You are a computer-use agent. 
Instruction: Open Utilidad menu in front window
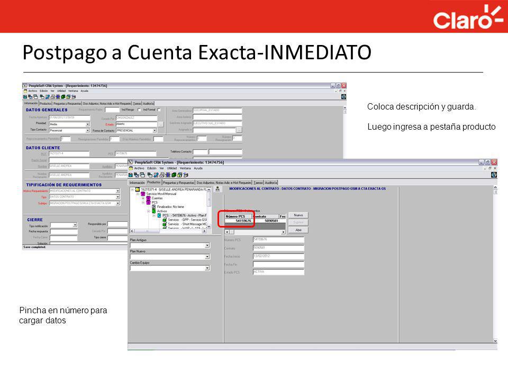tap(171, 168)
